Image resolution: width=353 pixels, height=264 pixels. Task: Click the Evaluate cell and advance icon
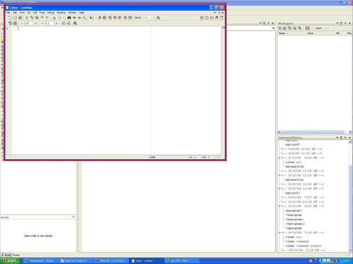[15, 23]
